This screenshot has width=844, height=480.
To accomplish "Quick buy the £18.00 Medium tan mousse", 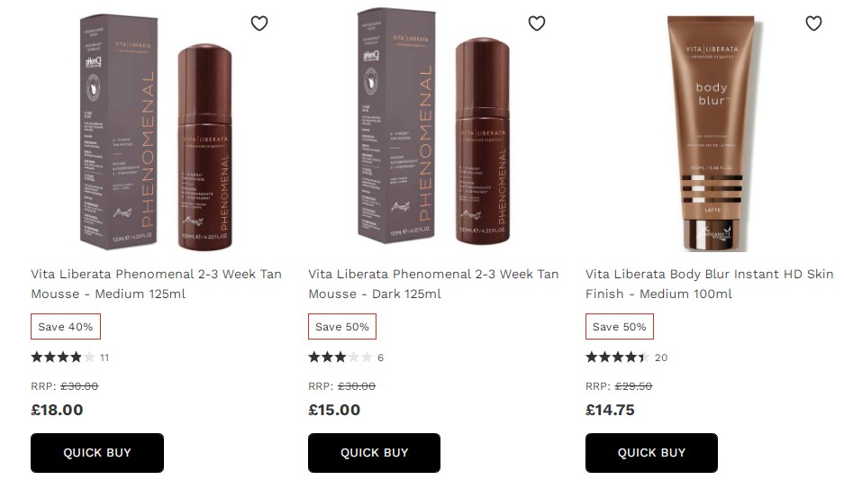I will coord(97,453).
